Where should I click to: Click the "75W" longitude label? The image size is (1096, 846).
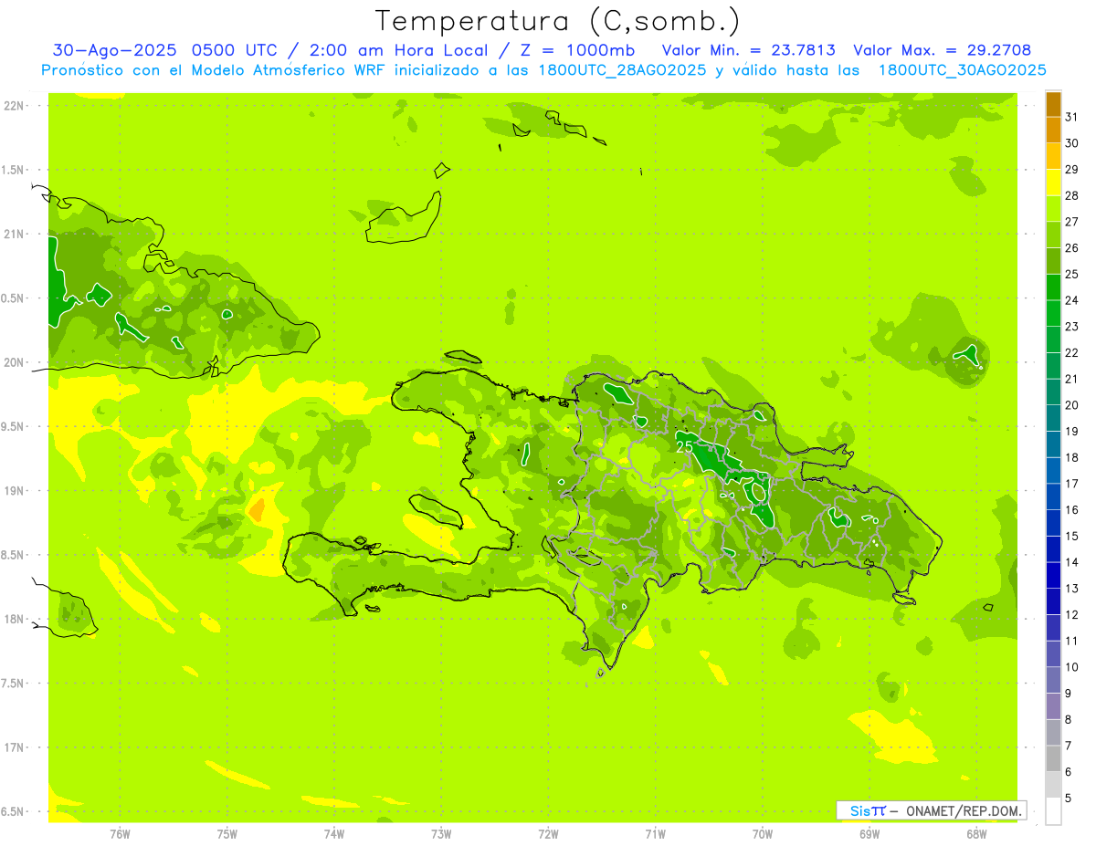pyautogui.click(x=227, y=834)
